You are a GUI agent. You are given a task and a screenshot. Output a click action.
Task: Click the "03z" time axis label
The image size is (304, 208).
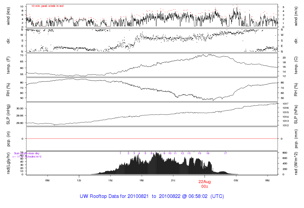click(x=236, y=180)
